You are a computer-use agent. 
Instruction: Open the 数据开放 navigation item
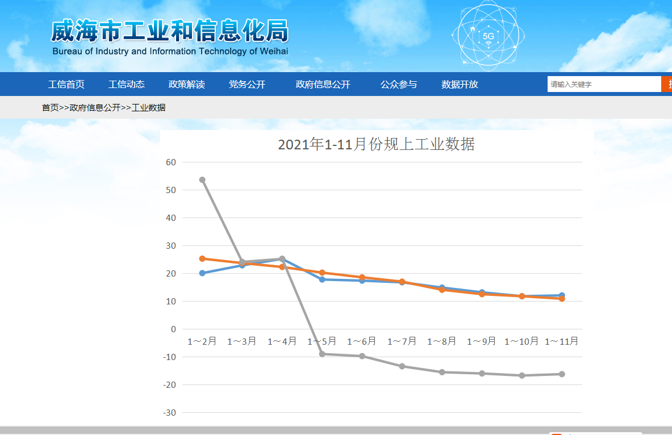coord(460,84)
